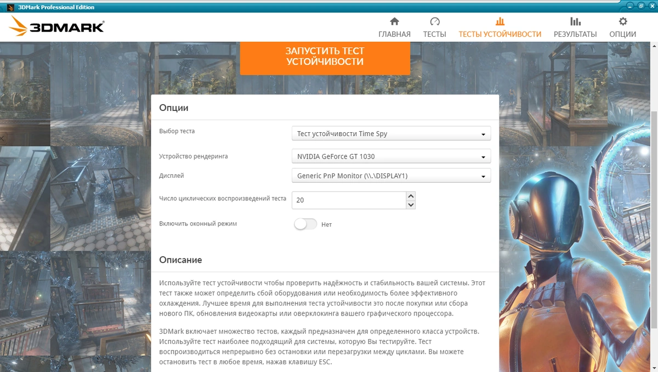Click the Опции section heading
658x372 pixels.
pos(174,108)
